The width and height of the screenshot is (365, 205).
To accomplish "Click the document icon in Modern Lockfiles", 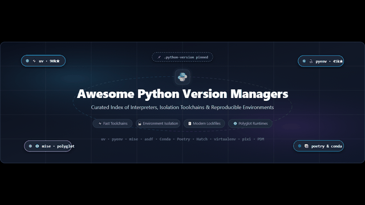I will [x=189, y=124].
